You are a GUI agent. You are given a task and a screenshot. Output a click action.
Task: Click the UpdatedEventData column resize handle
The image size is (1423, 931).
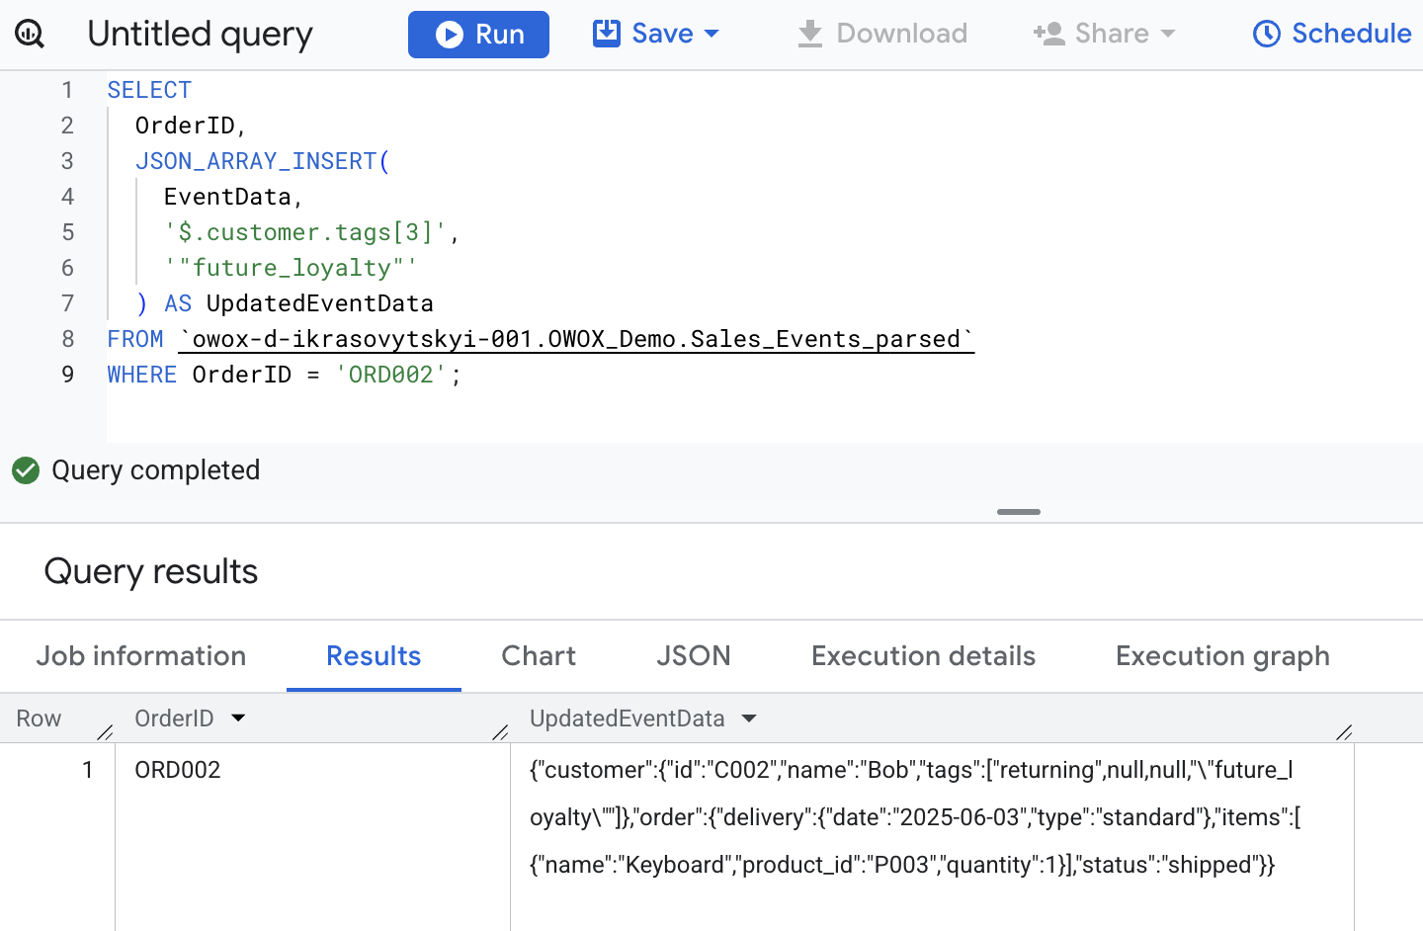click(x=1344, y=732)
